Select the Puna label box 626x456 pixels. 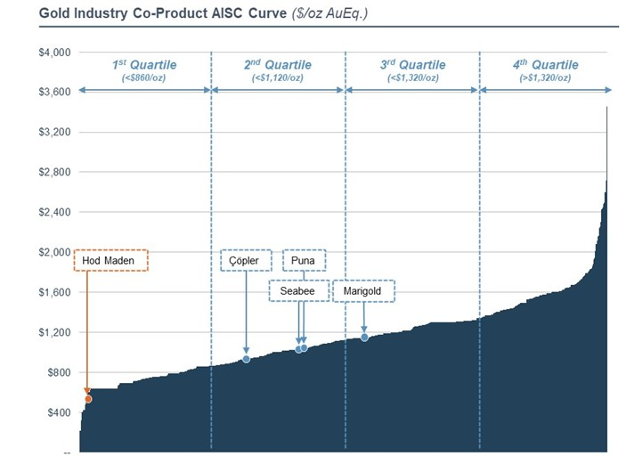(x=304, y=260)
